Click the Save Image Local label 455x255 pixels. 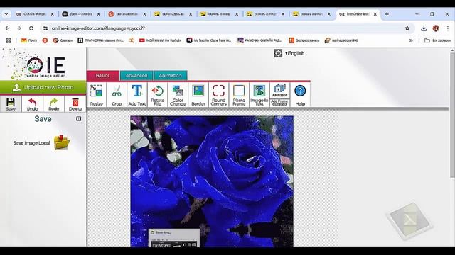[x=31, y=143]
